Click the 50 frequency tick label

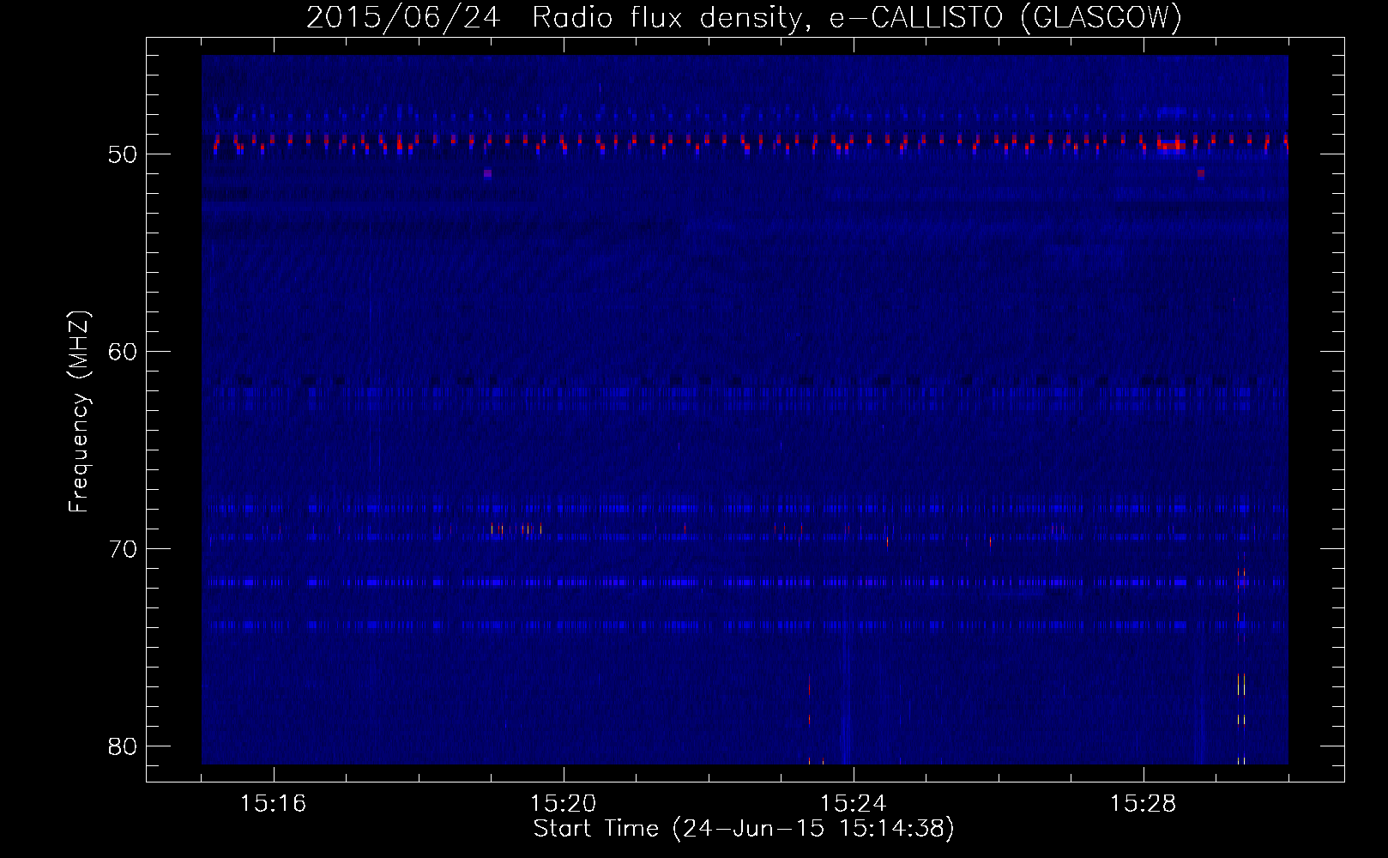(x=124, y=155)
